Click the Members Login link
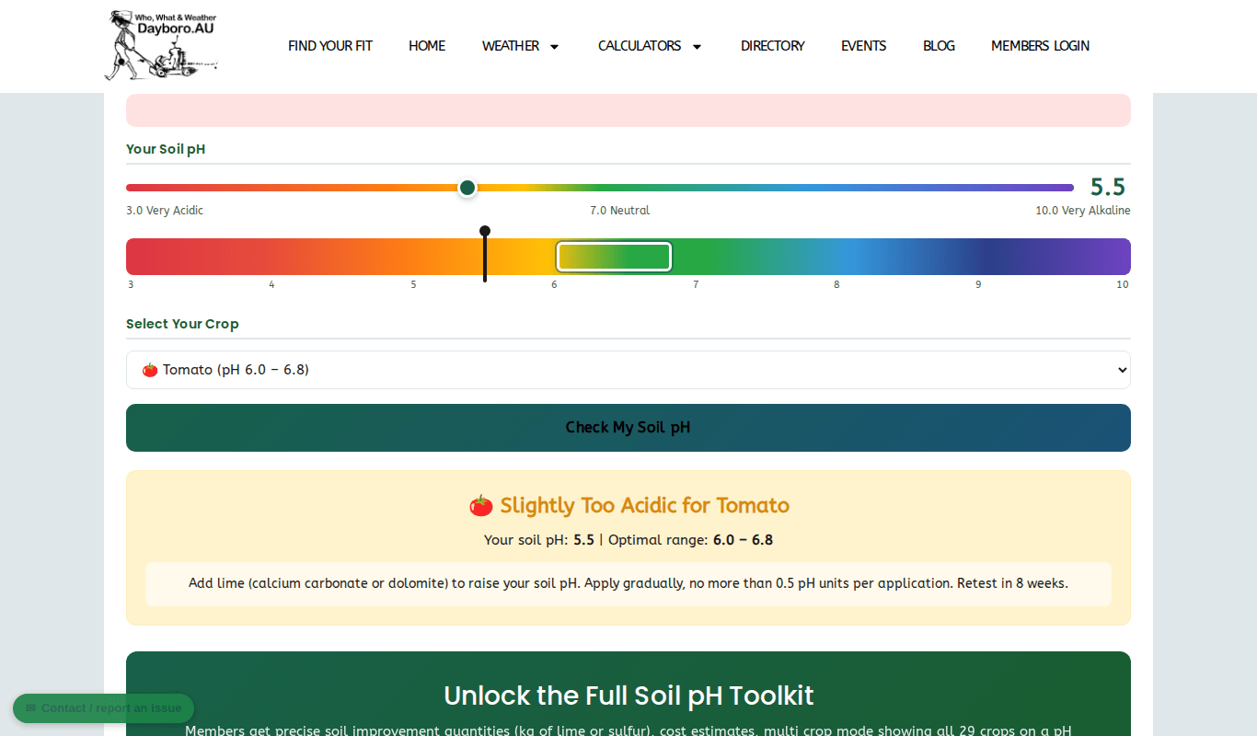 coord(1040,46)
